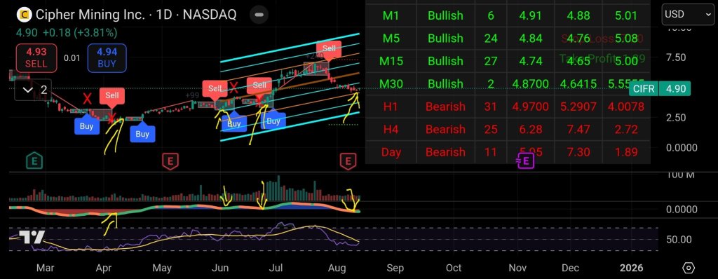This screenshot has width=718, height=279.
Task: Open the purple future earnings E marker
Action: point(525,161)
